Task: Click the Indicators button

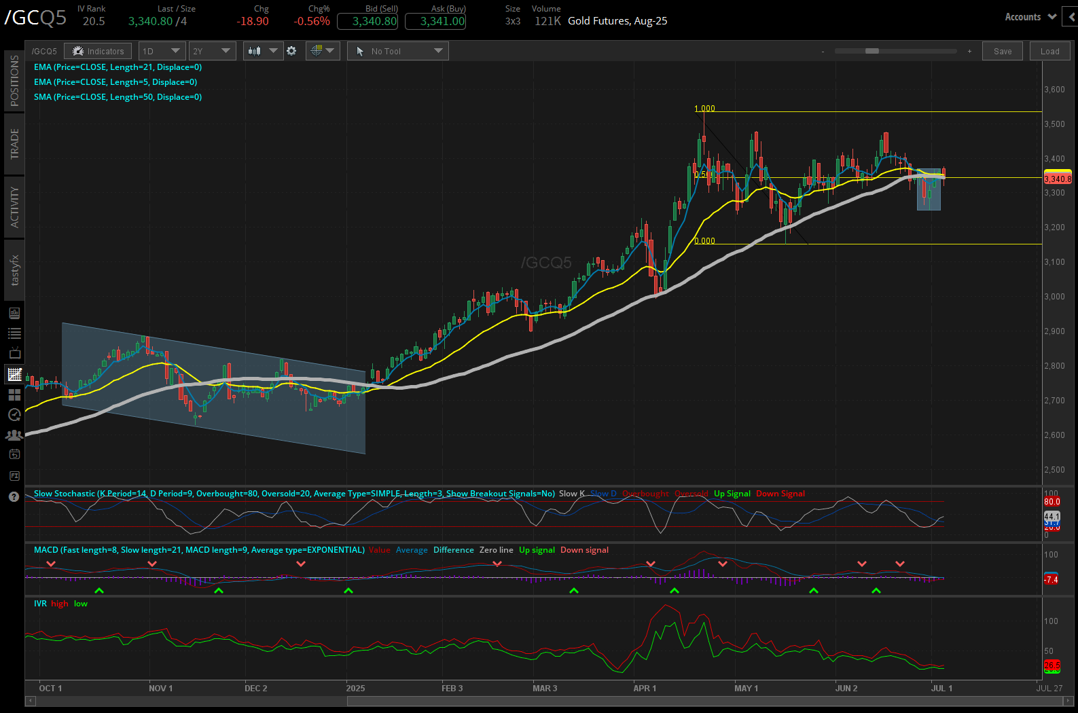Action: click(x=98, y=51)
